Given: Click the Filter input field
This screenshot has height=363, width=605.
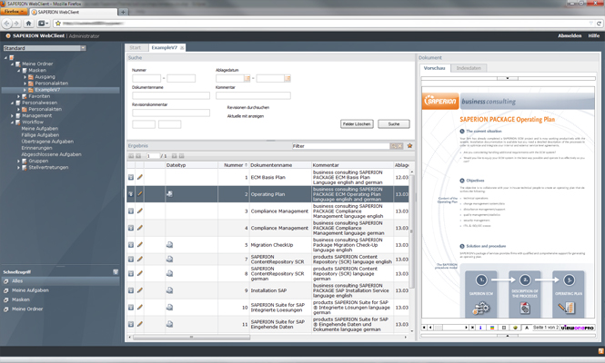Looking at the screenshot, I should pos(341,146).
